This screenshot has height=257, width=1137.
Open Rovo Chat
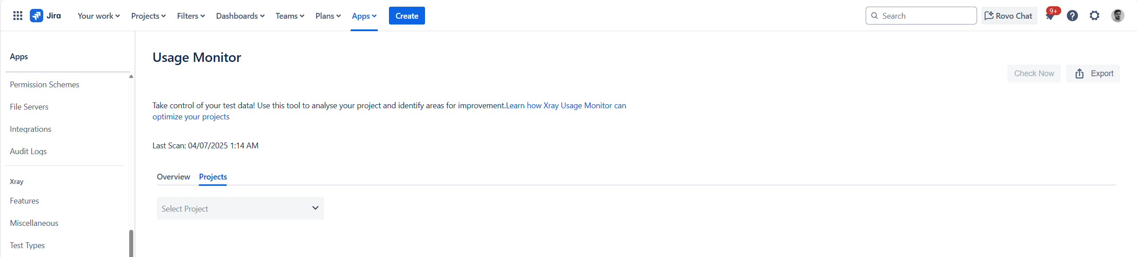pos(1009,16)
